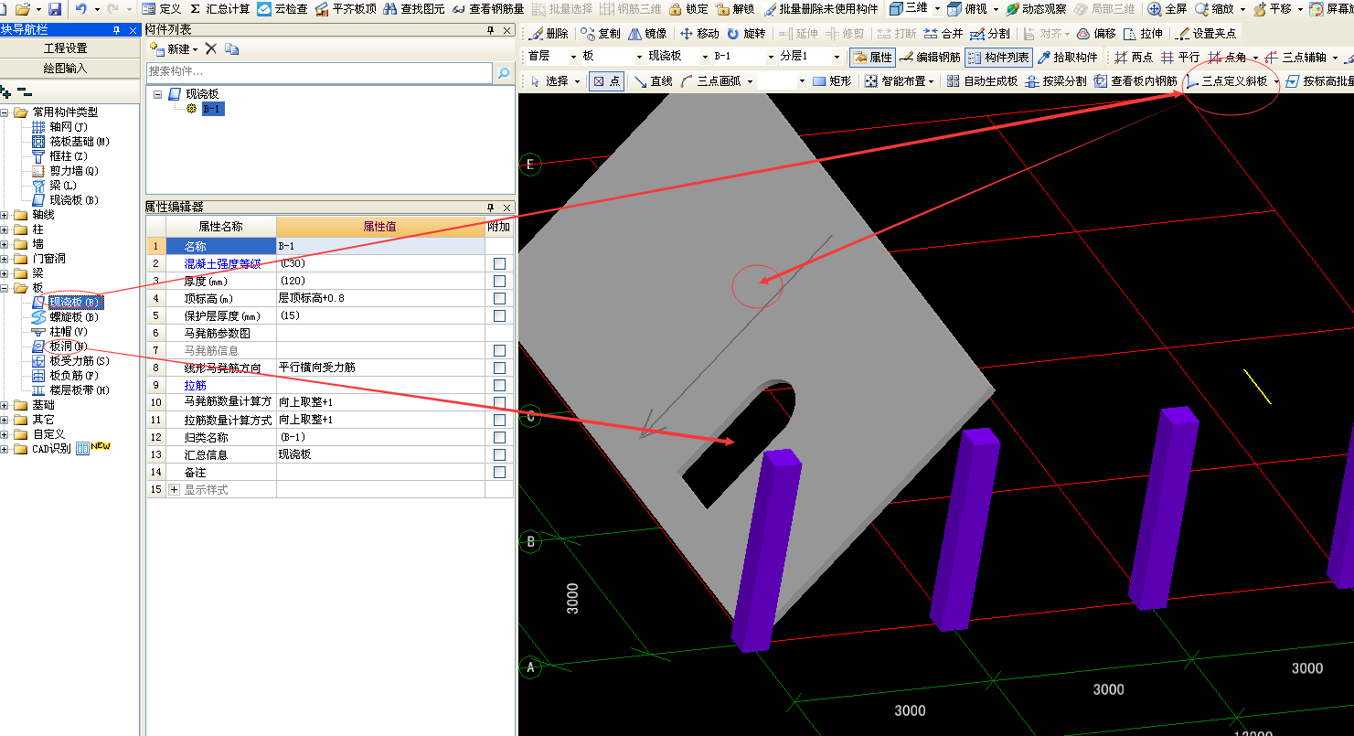Select the 拉伸 stretch tool
The height and width of the screenshot is (736, 1354).
pyautogui.click(x=1144, y=34)
